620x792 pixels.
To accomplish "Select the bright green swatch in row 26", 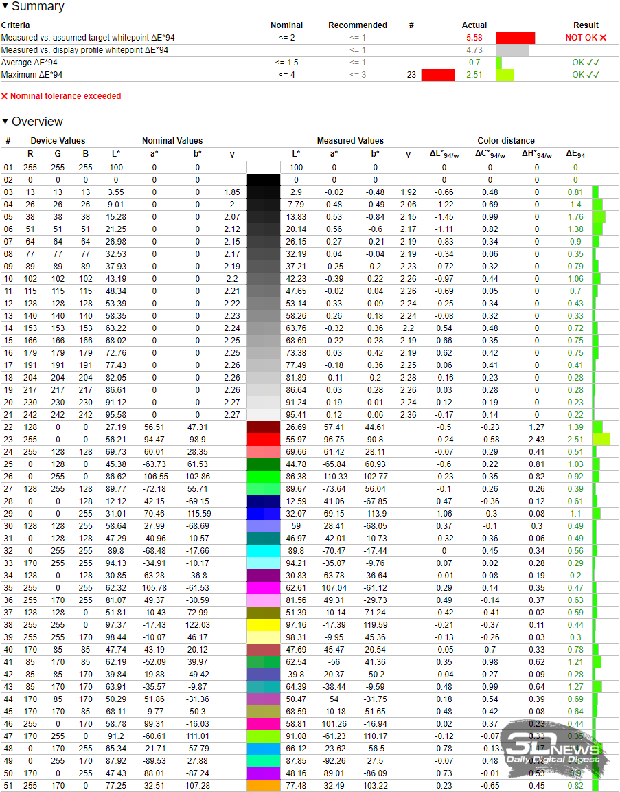I will 264,476.
